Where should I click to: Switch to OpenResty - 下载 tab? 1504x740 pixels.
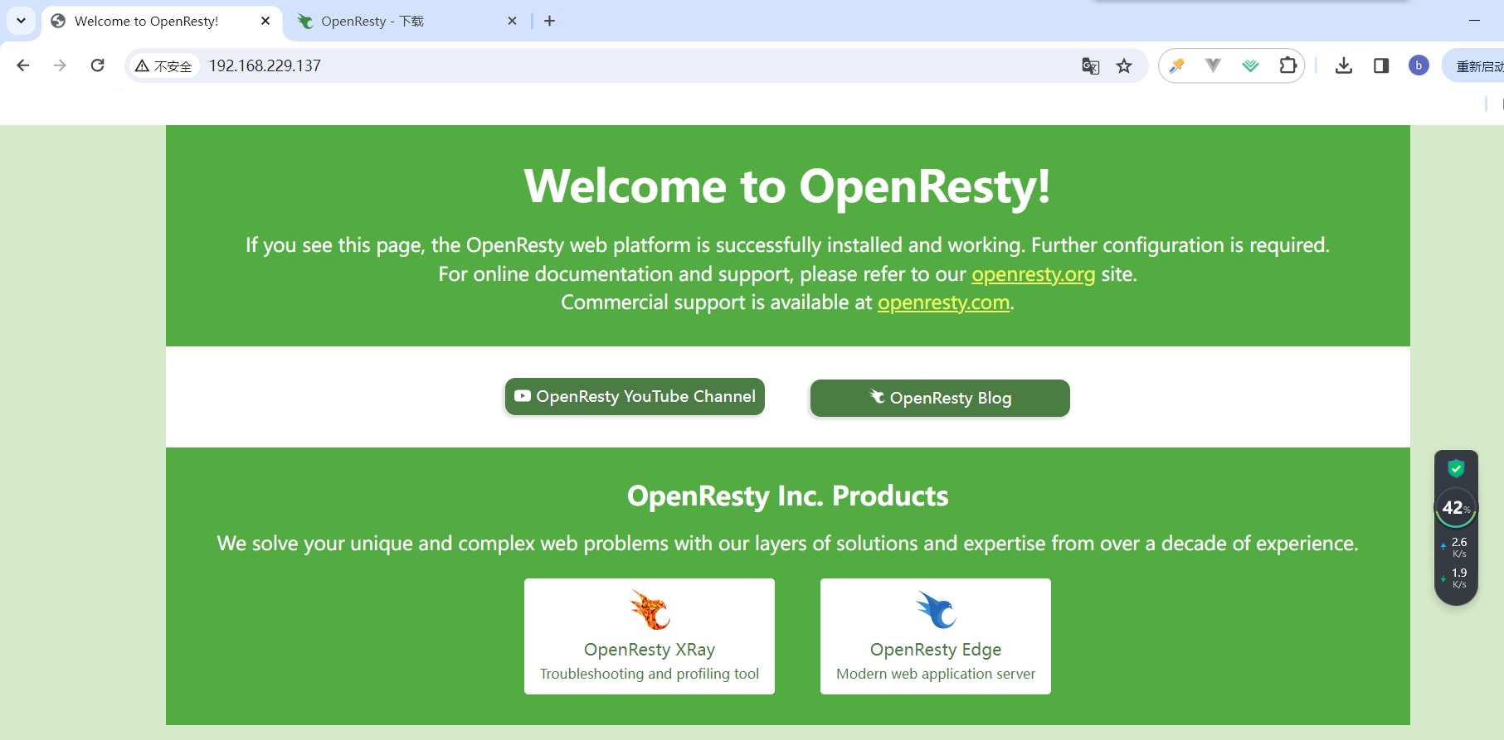coord(407,22)
